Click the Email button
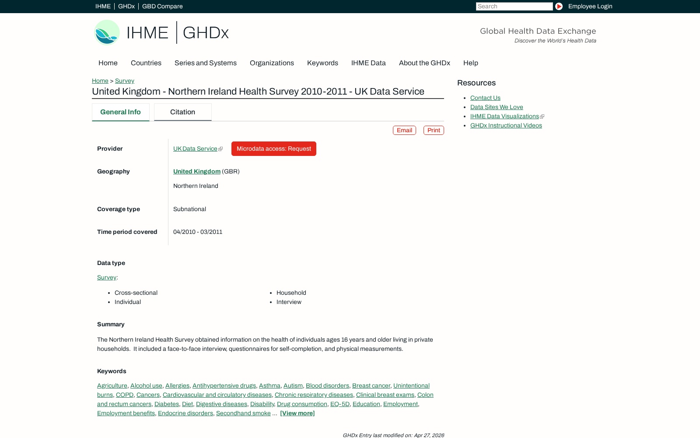 (404, 131)
